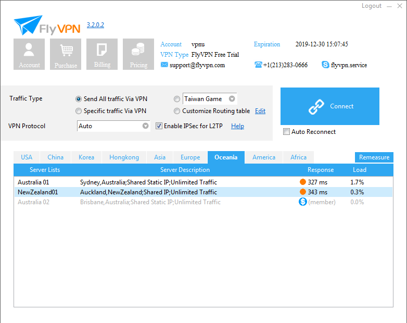Close the FlyVPN window
Image resolution: width=407 pixels, height=323 pixels.
tap(400, 6)
